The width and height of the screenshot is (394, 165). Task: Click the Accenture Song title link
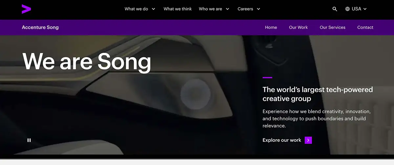[x=40, y=27]
